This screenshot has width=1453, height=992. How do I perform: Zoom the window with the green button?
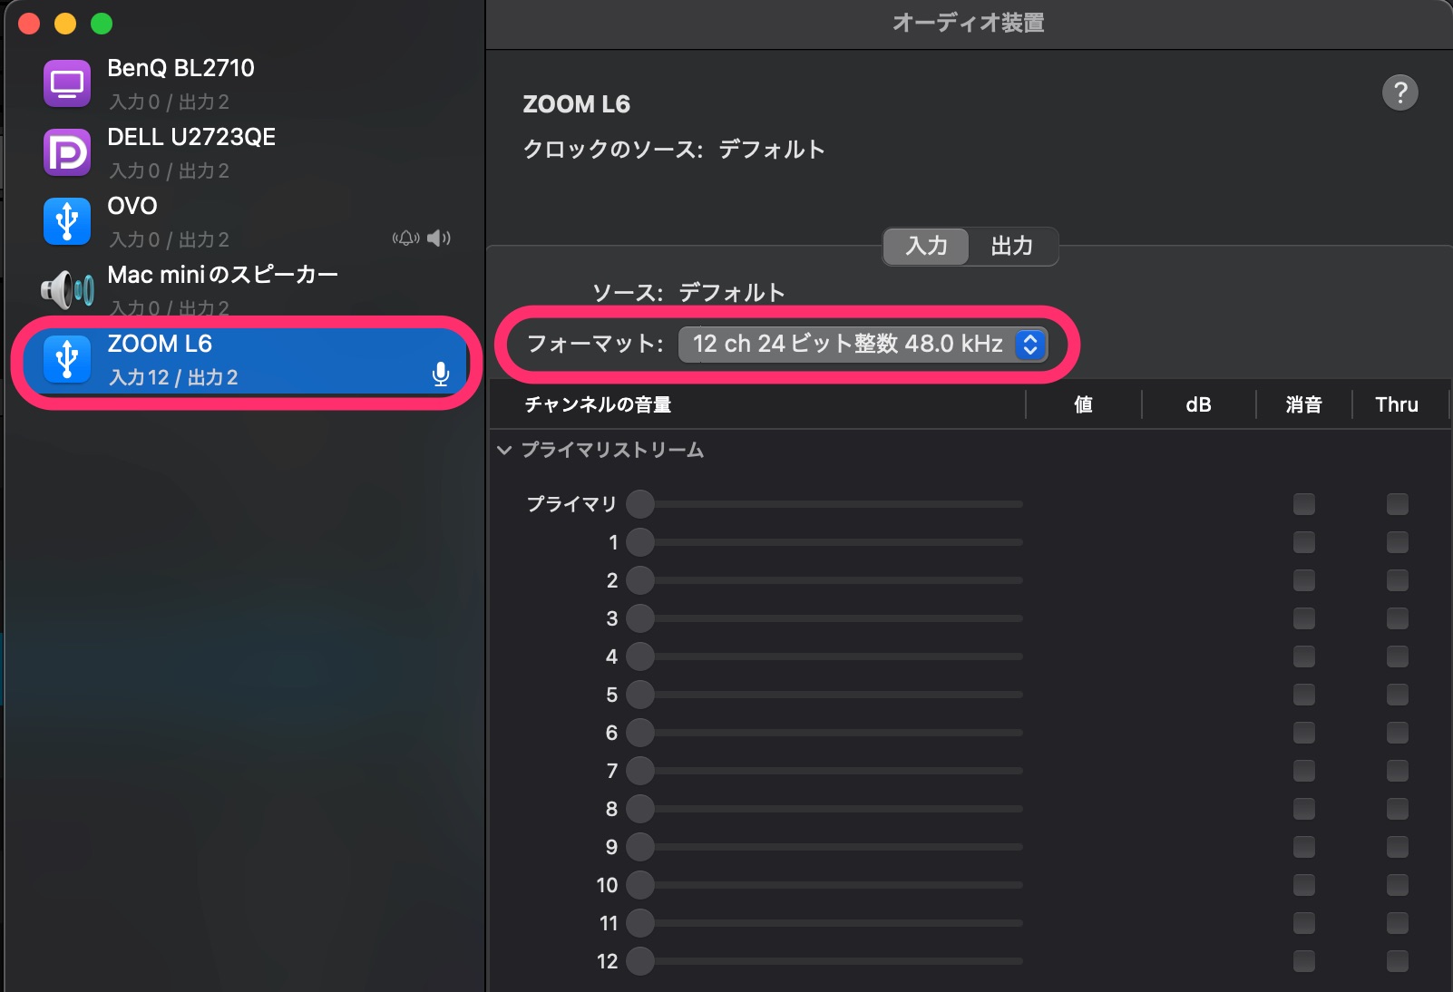coord(102,24)
